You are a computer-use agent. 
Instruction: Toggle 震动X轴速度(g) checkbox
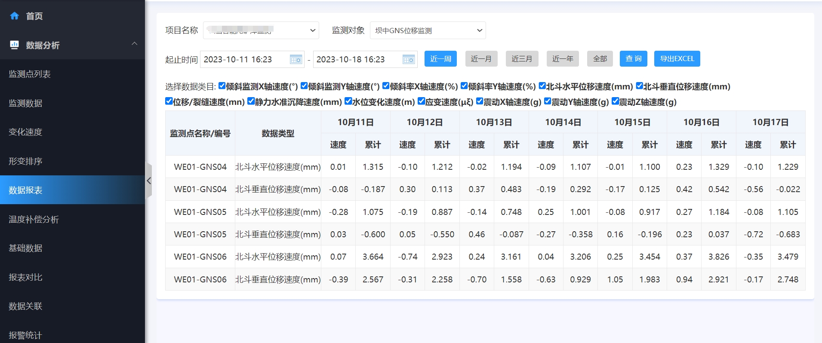click(480, 101)
